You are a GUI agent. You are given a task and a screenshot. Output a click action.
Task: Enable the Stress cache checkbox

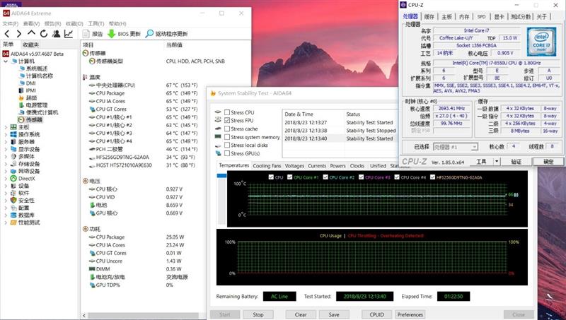point(227,129)
